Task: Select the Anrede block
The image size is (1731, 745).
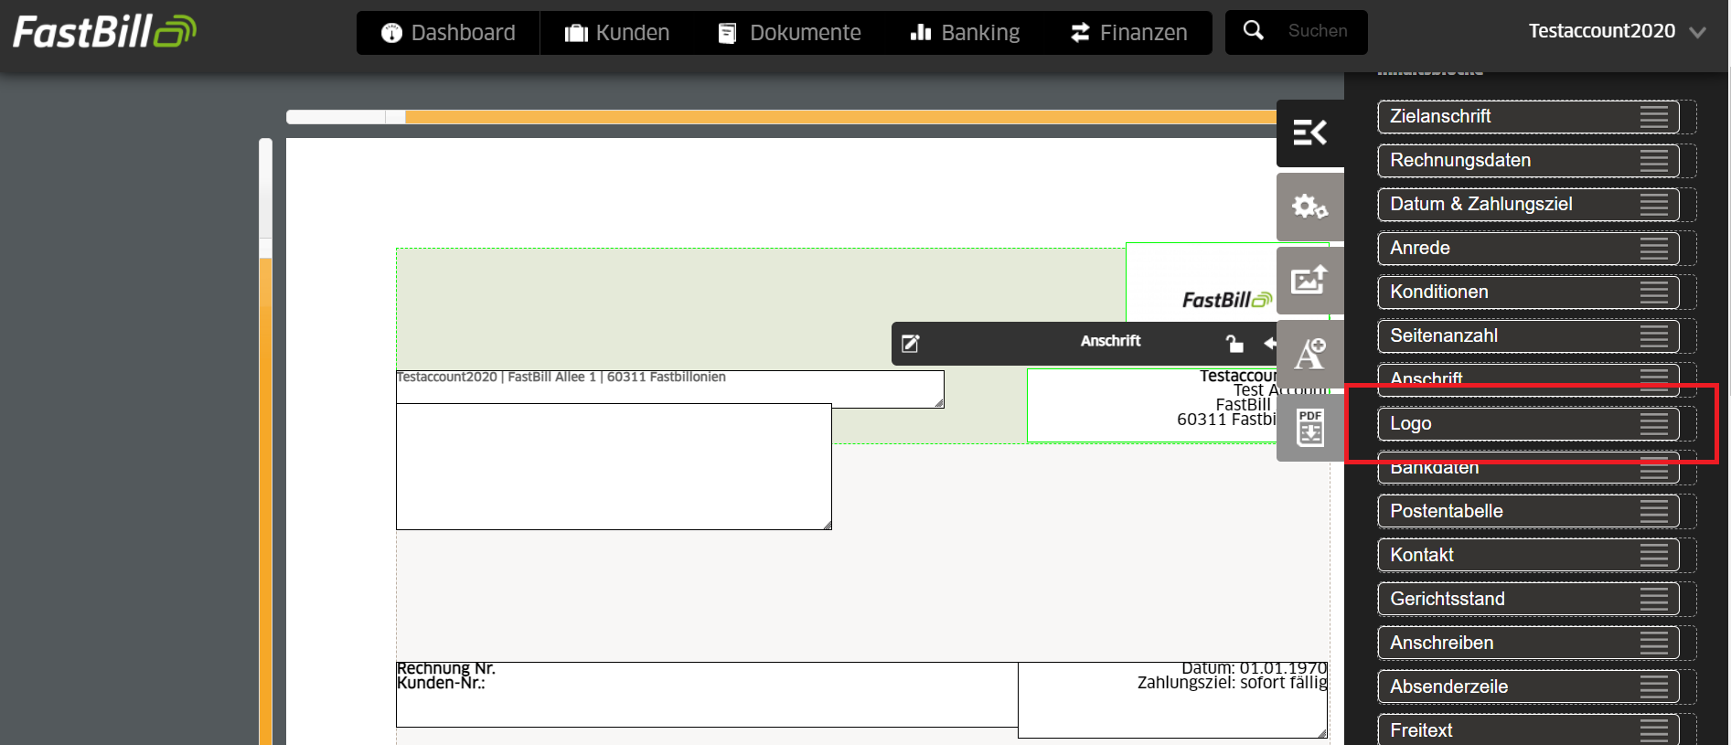Action: [1528, 248]
